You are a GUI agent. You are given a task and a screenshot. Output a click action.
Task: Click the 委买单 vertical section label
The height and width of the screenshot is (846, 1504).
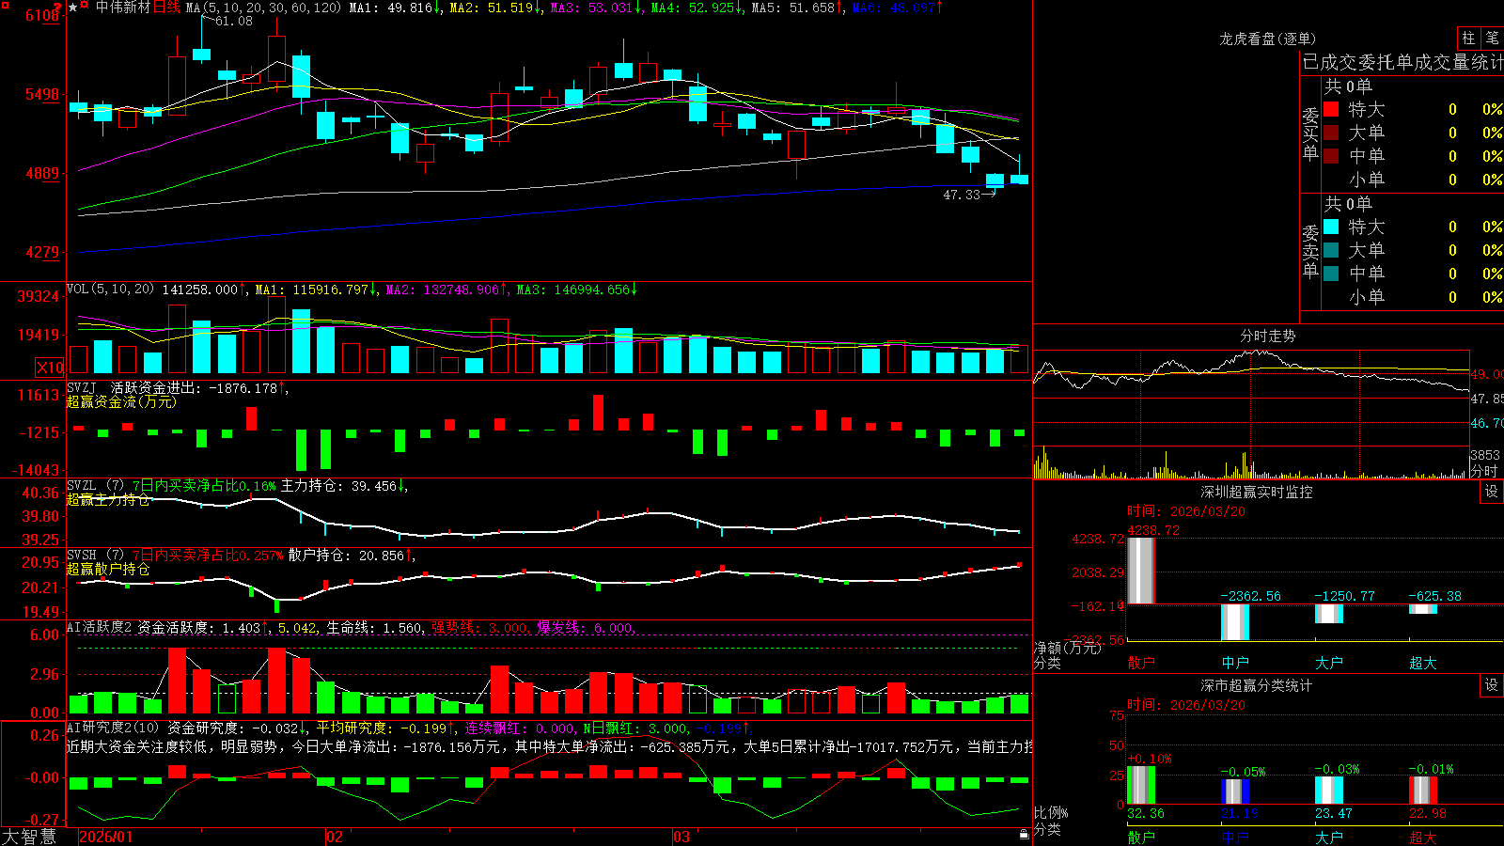(x=1310, y=134)
